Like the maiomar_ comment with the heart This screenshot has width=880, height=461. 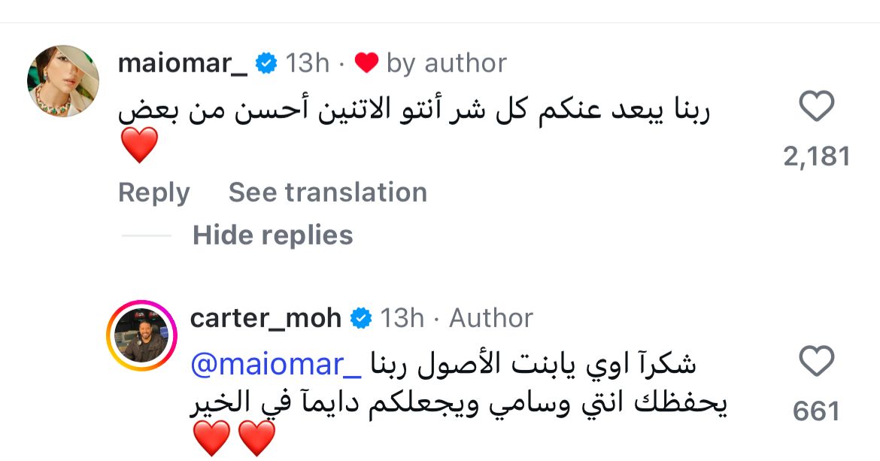(816, 107)
